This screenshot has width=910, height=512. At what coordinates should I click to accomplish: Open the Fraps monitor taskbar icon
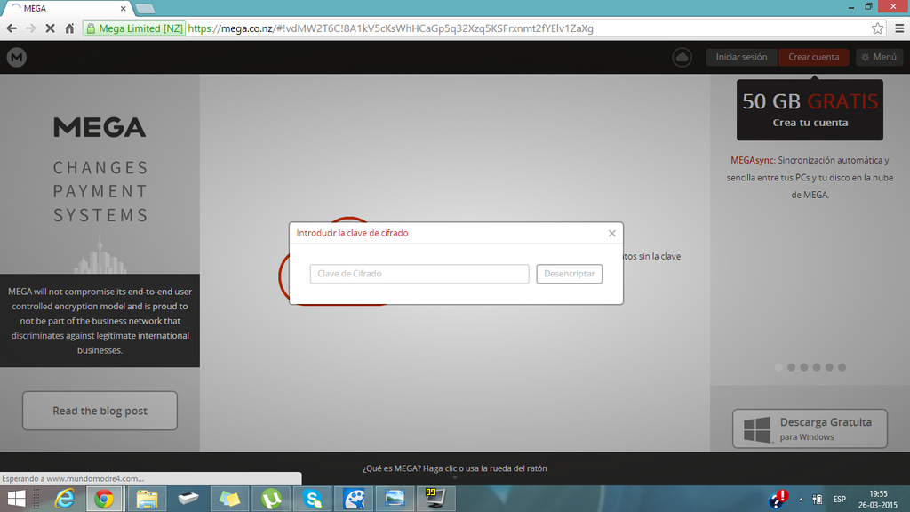tap(435, 499)
